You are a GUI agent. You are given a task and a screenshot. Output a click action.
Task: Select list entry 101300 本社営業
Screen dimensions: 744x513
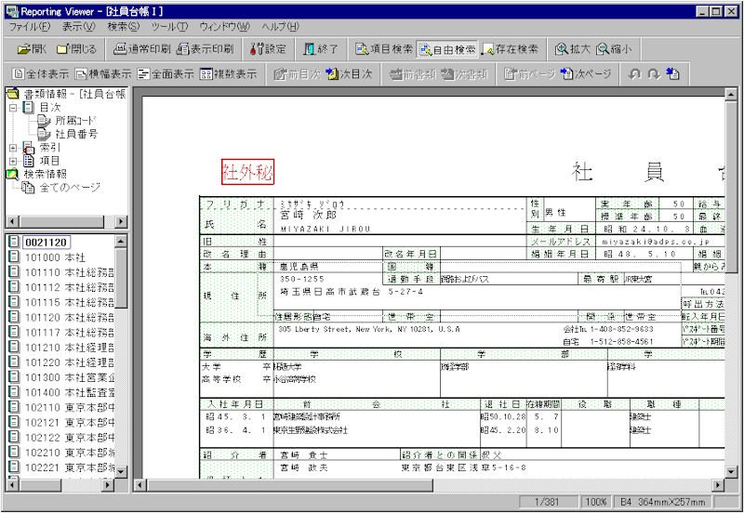[x=69, y=377]
